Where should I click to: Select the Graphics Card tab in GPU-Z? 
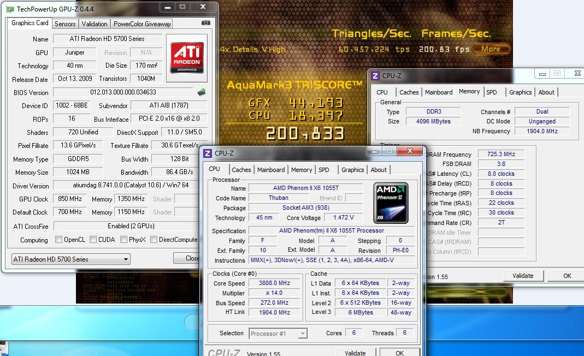tap(30, 23)
